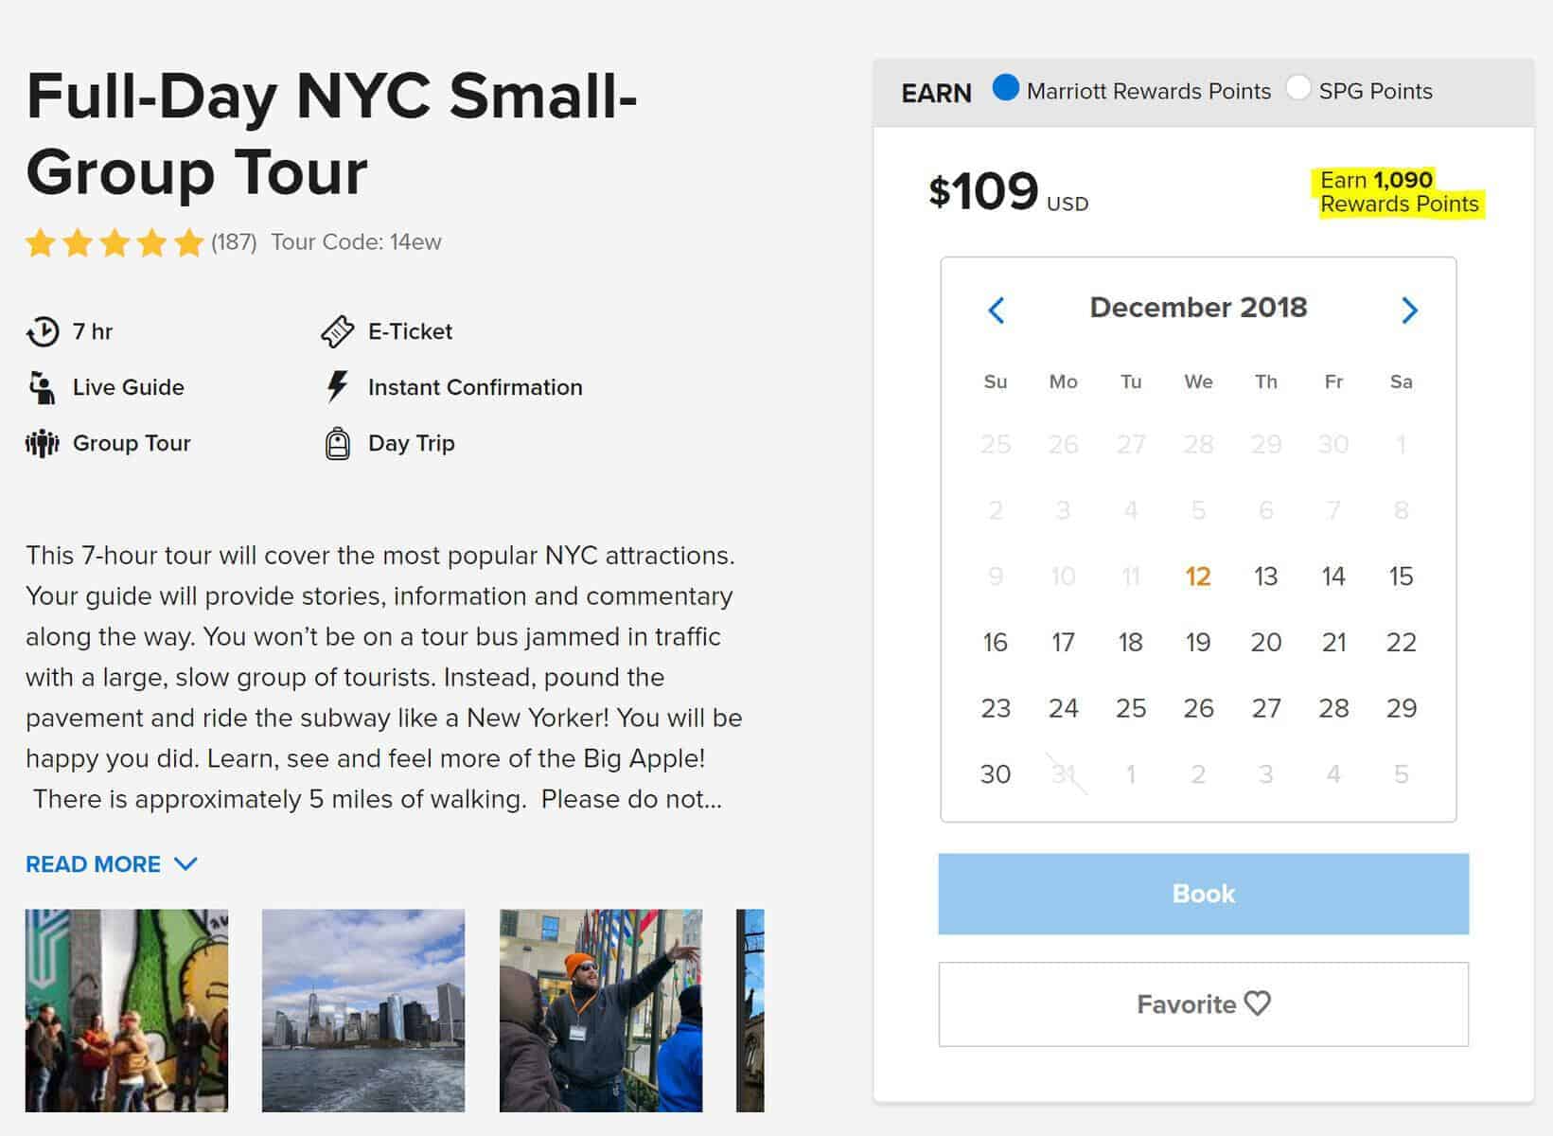
Task: Pick December 12 in the calendar
Action: pyautogui.click(x=1198, y=577)
